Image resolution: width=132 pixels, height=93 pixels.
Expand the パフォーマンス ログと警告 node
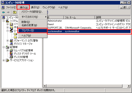tap(7, 41)
